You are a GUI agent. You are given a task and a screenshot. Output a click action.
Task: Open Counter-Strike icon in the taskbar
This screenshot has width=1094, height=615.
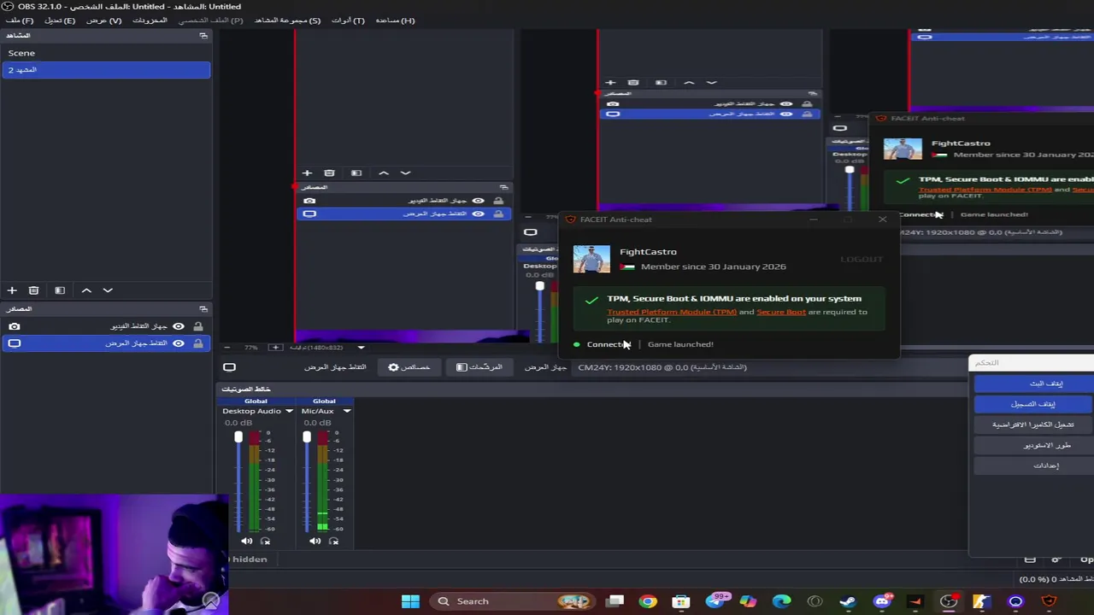pyautogui.click(x=981, y=601)
